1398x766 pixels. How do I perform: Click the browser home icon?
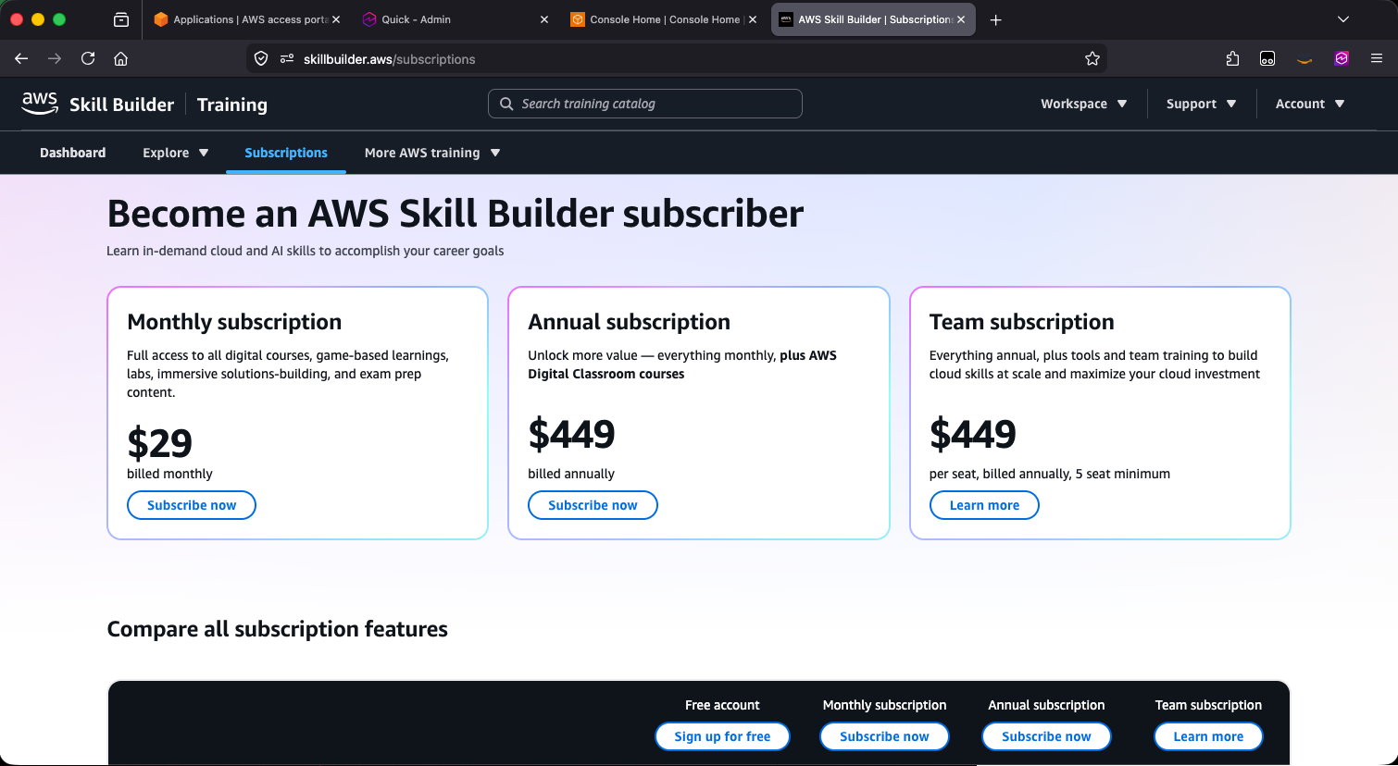coord(120,58)
